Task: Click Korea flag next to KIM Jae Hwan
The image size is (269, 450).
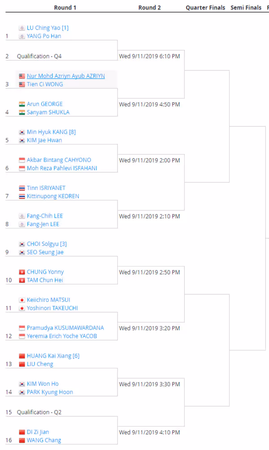Action: tap(22, 140)
